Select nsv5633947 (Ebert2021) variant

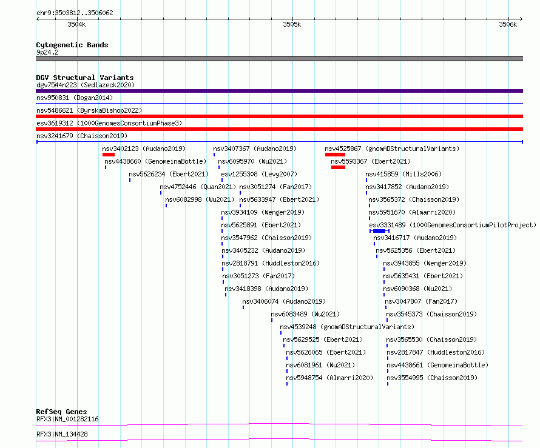(x=279, y=199)
